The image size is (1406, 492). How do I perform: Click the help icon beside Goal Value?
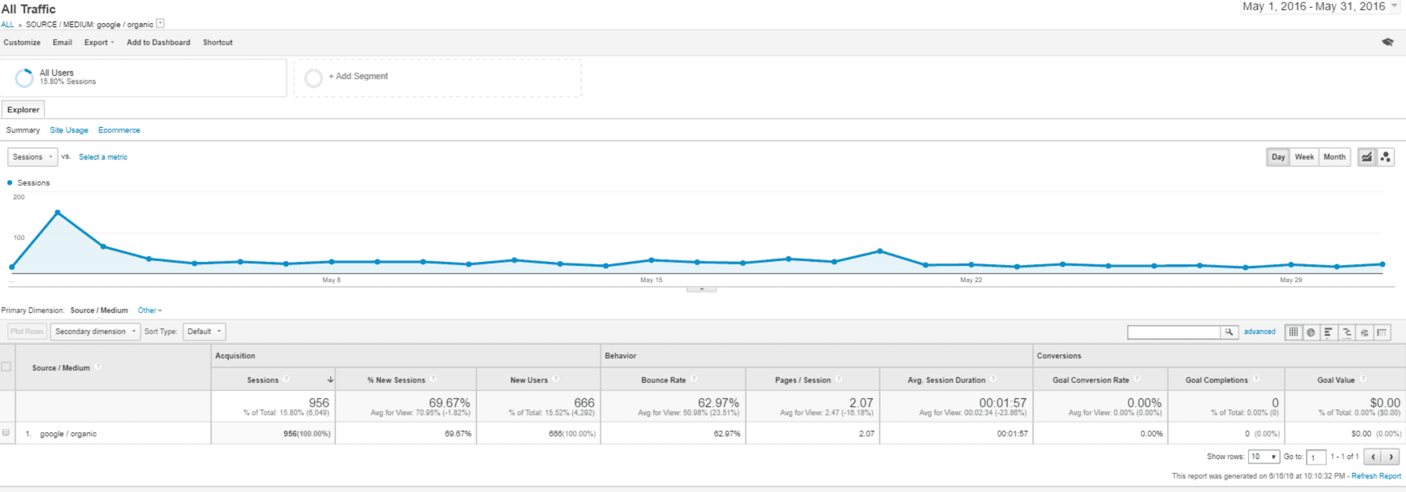click(1363, 379)
